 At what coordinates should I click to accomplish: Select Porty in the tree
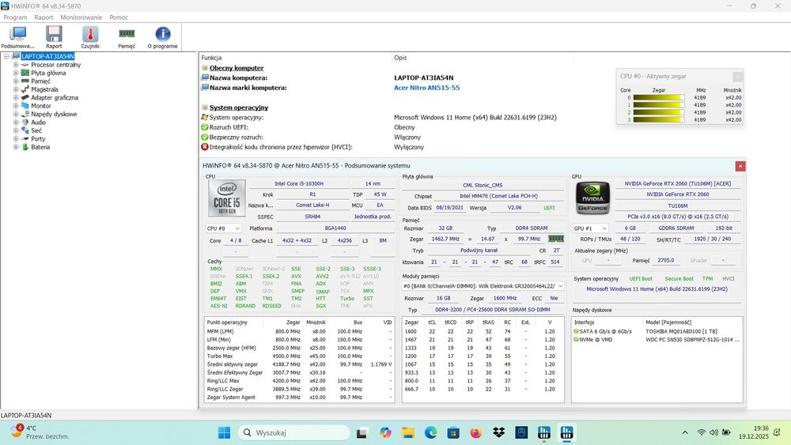coord(38,138)
